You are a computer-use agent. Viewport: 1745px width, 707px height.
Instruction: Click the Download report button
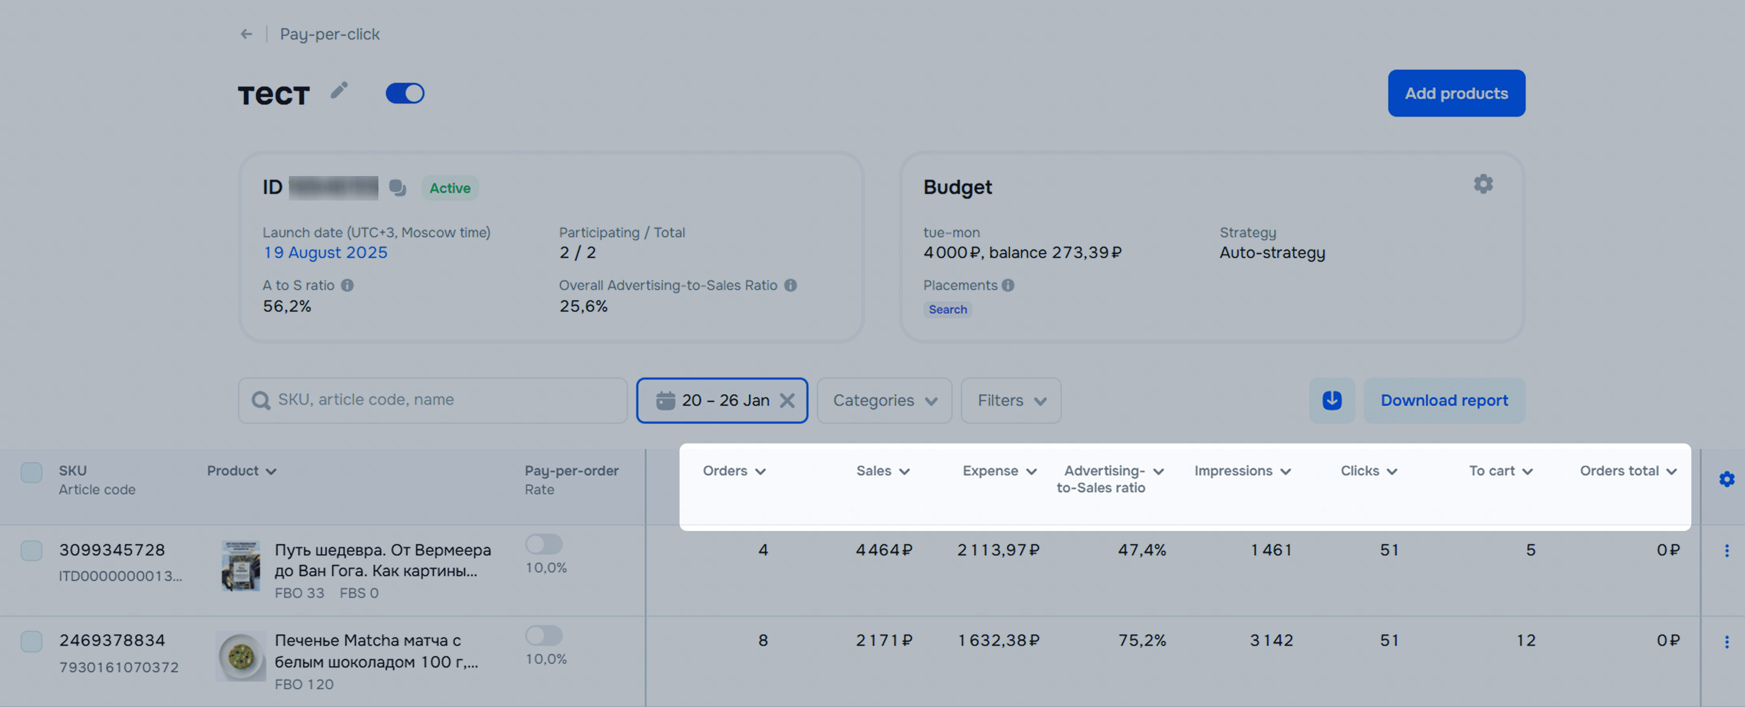1443,401
